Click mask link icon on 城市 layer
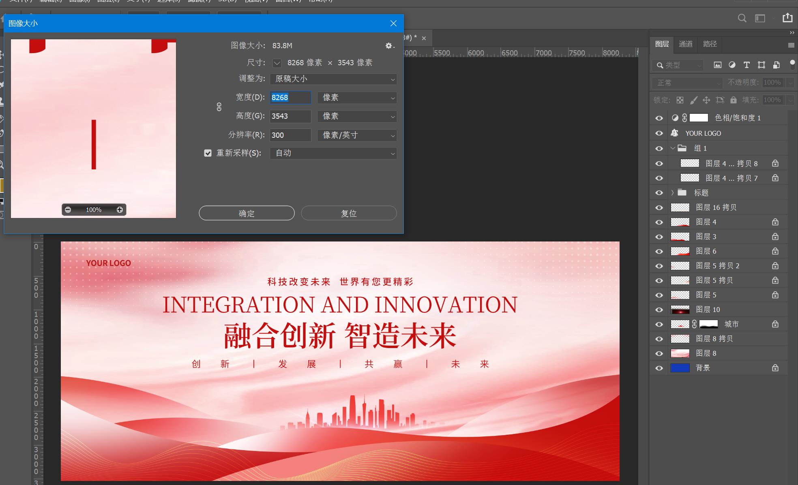Screen dimensions: 798x485 tap(694, 324)
